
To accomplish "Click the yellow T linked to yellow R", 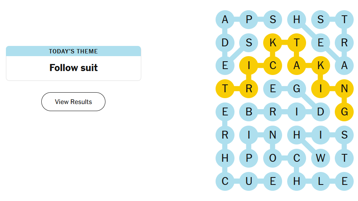I will coord(225,89).
